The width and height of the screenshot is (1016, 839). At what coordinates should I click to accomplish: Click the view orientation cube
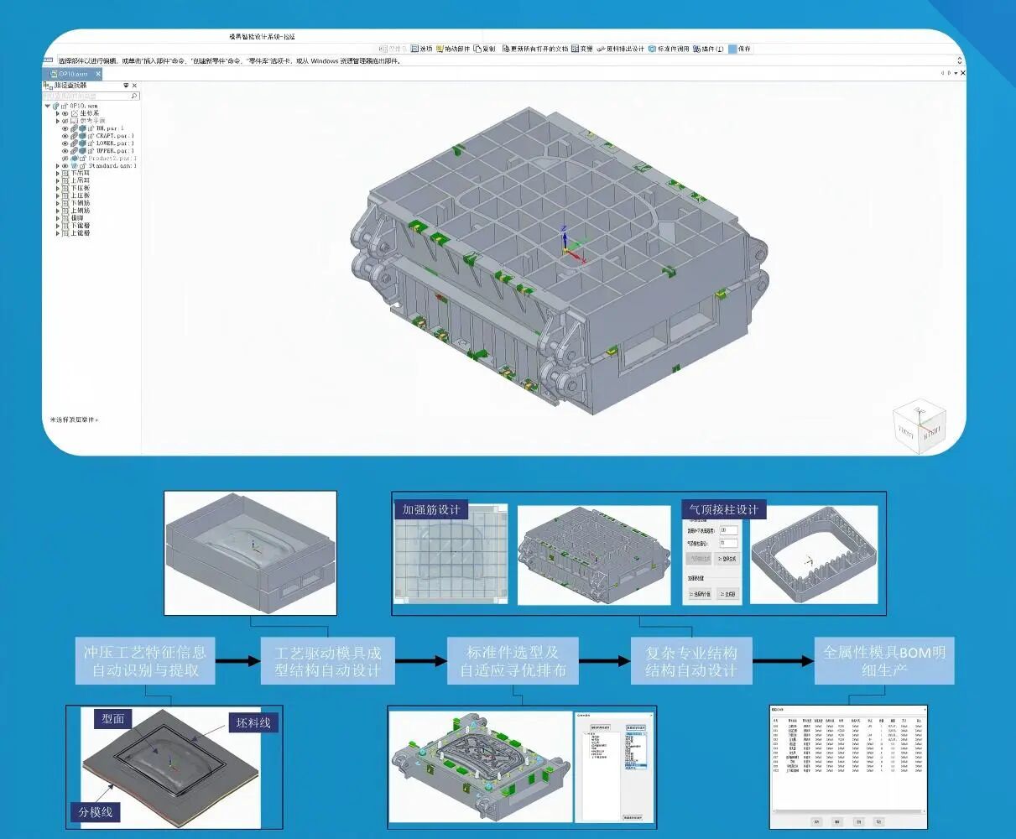pos(919,429)
